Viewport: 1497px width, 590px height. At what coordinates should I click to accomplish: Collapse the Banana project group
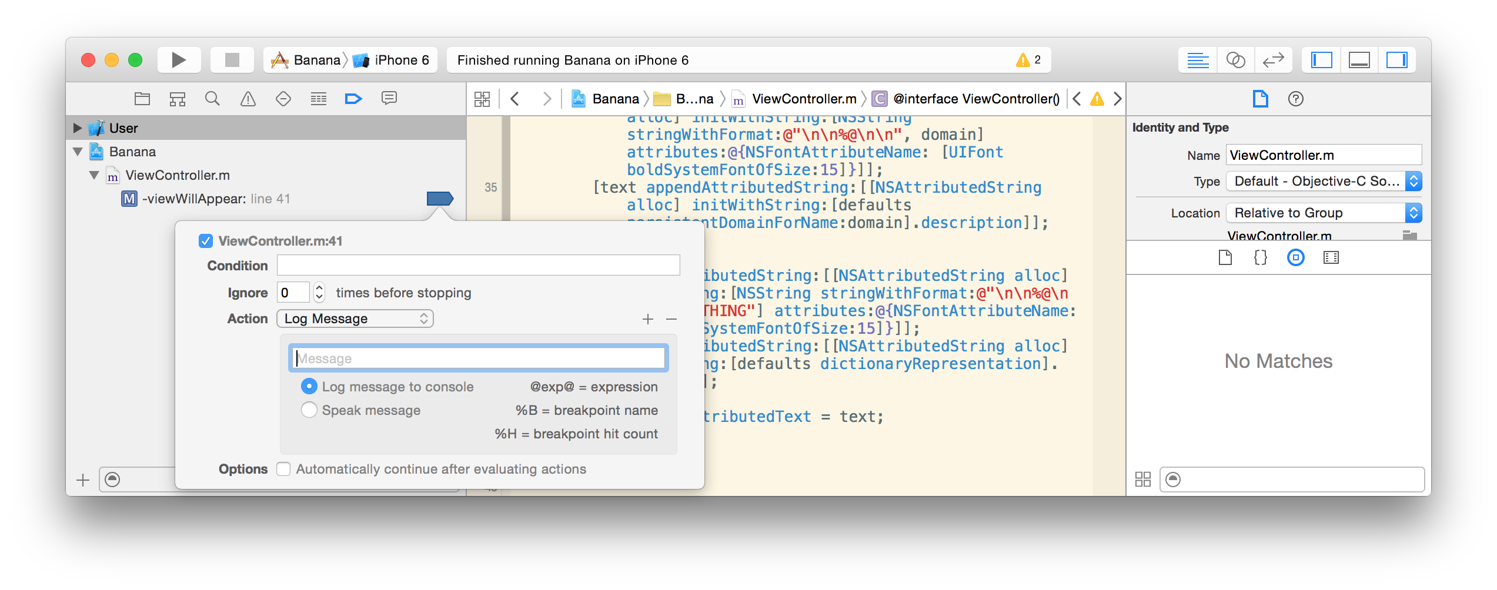point(78,152)
